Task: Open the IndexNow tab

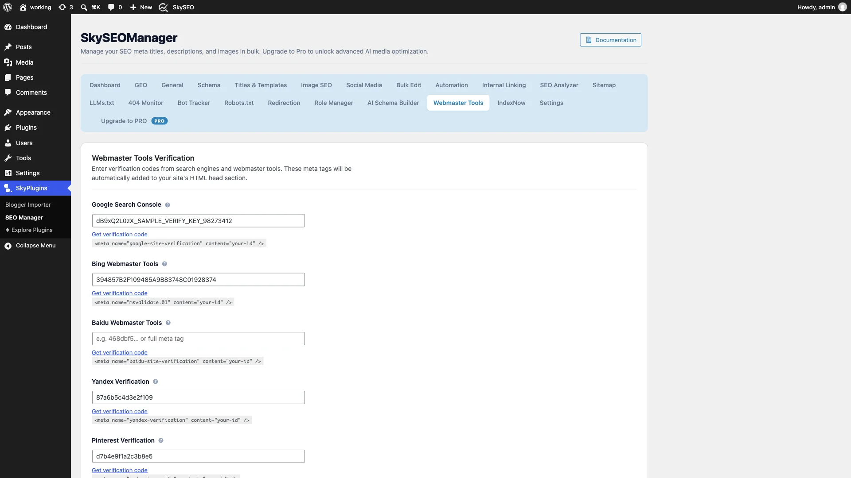Action: 511,103
